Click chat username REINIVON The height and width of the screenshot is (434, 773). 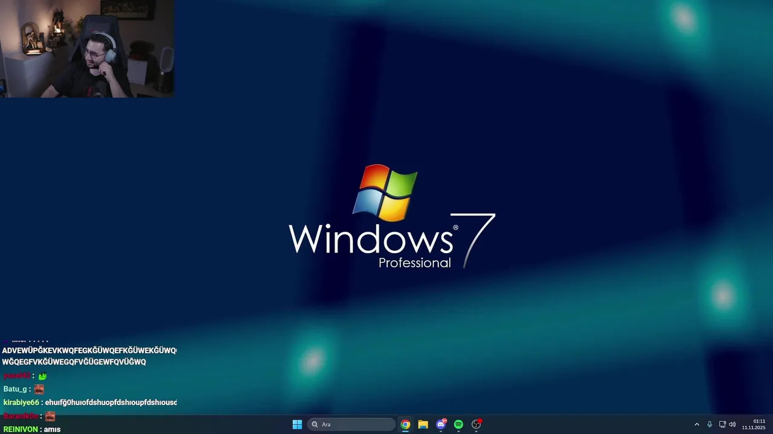click(x=22, y=429)
